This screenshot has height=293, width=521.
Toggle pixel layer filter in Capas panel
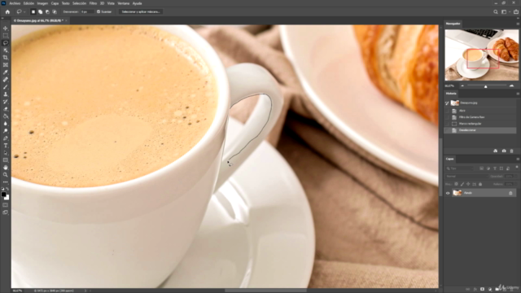(481, 168)
